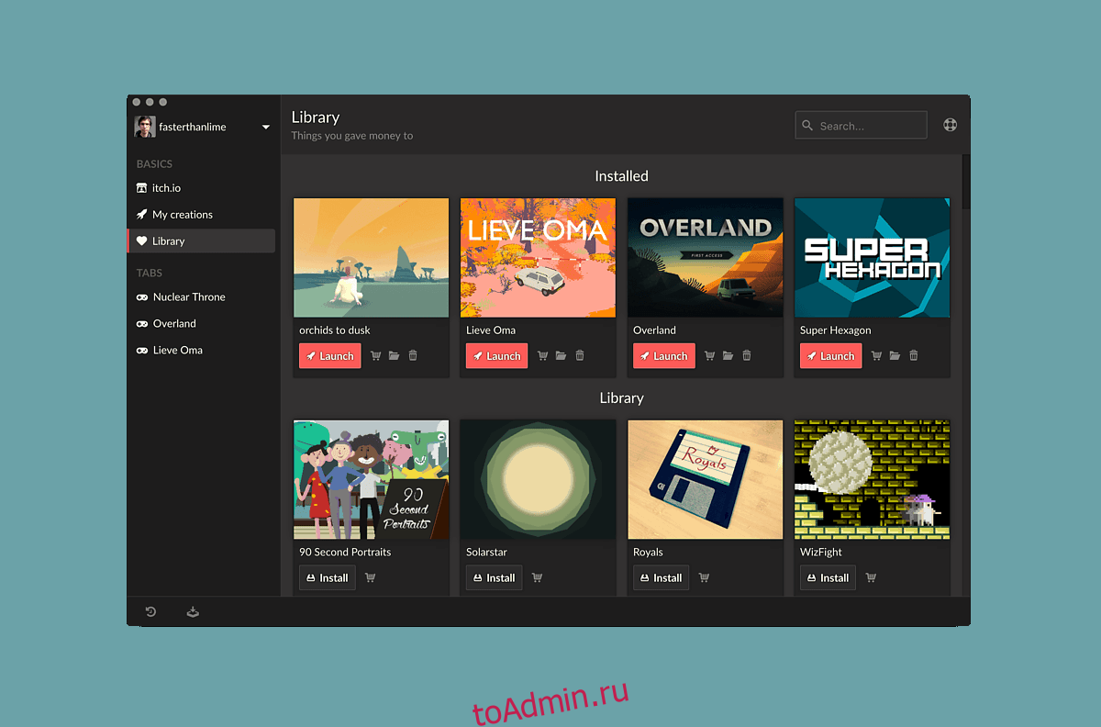Click the history icon in bottom bar

point(150,612)
